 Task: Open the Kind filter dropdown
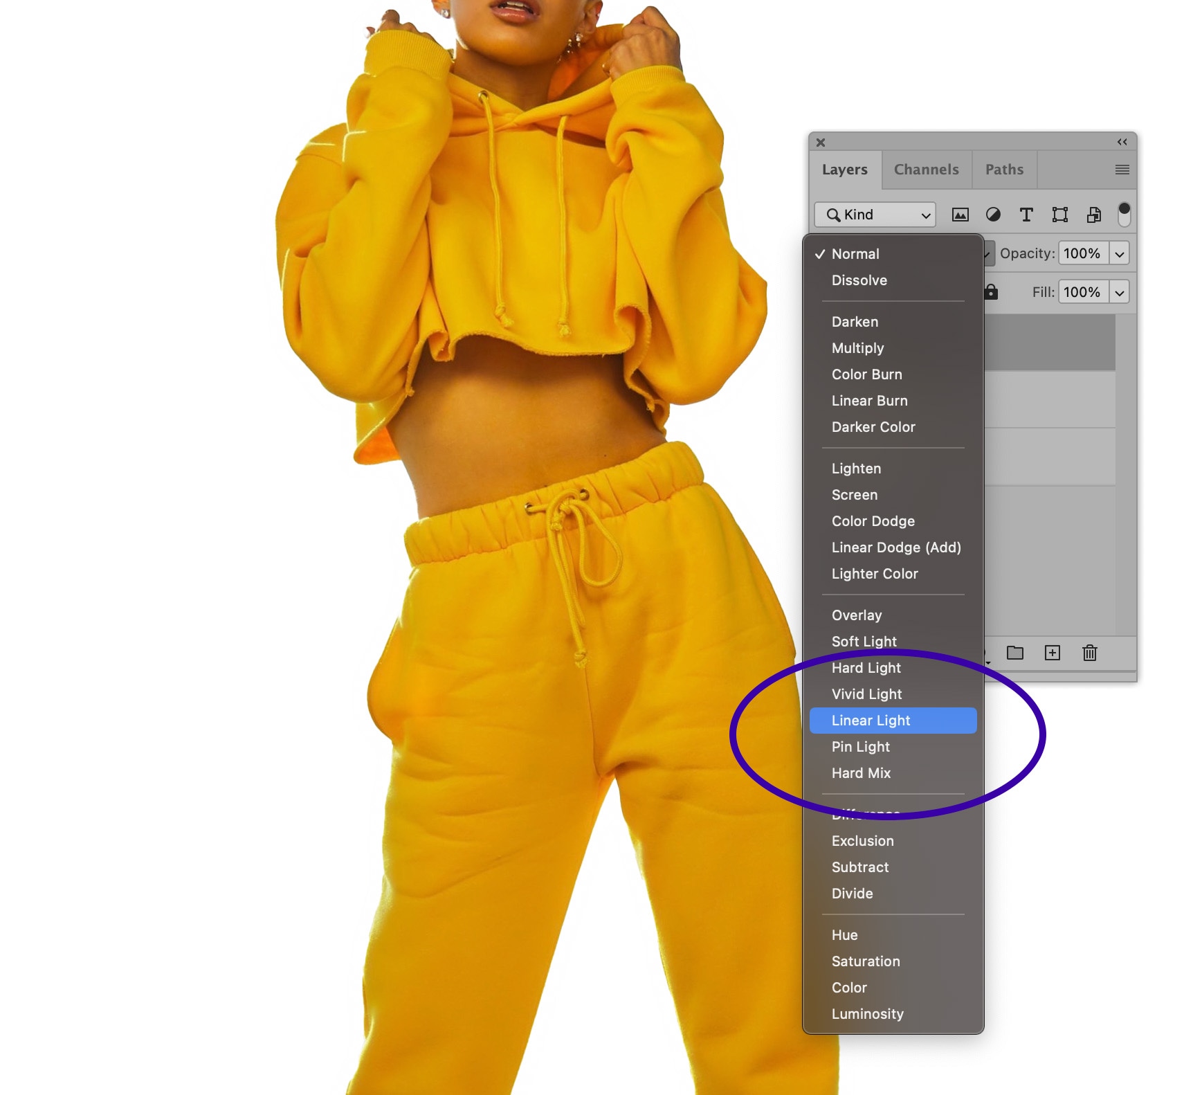tap(875, 215)
